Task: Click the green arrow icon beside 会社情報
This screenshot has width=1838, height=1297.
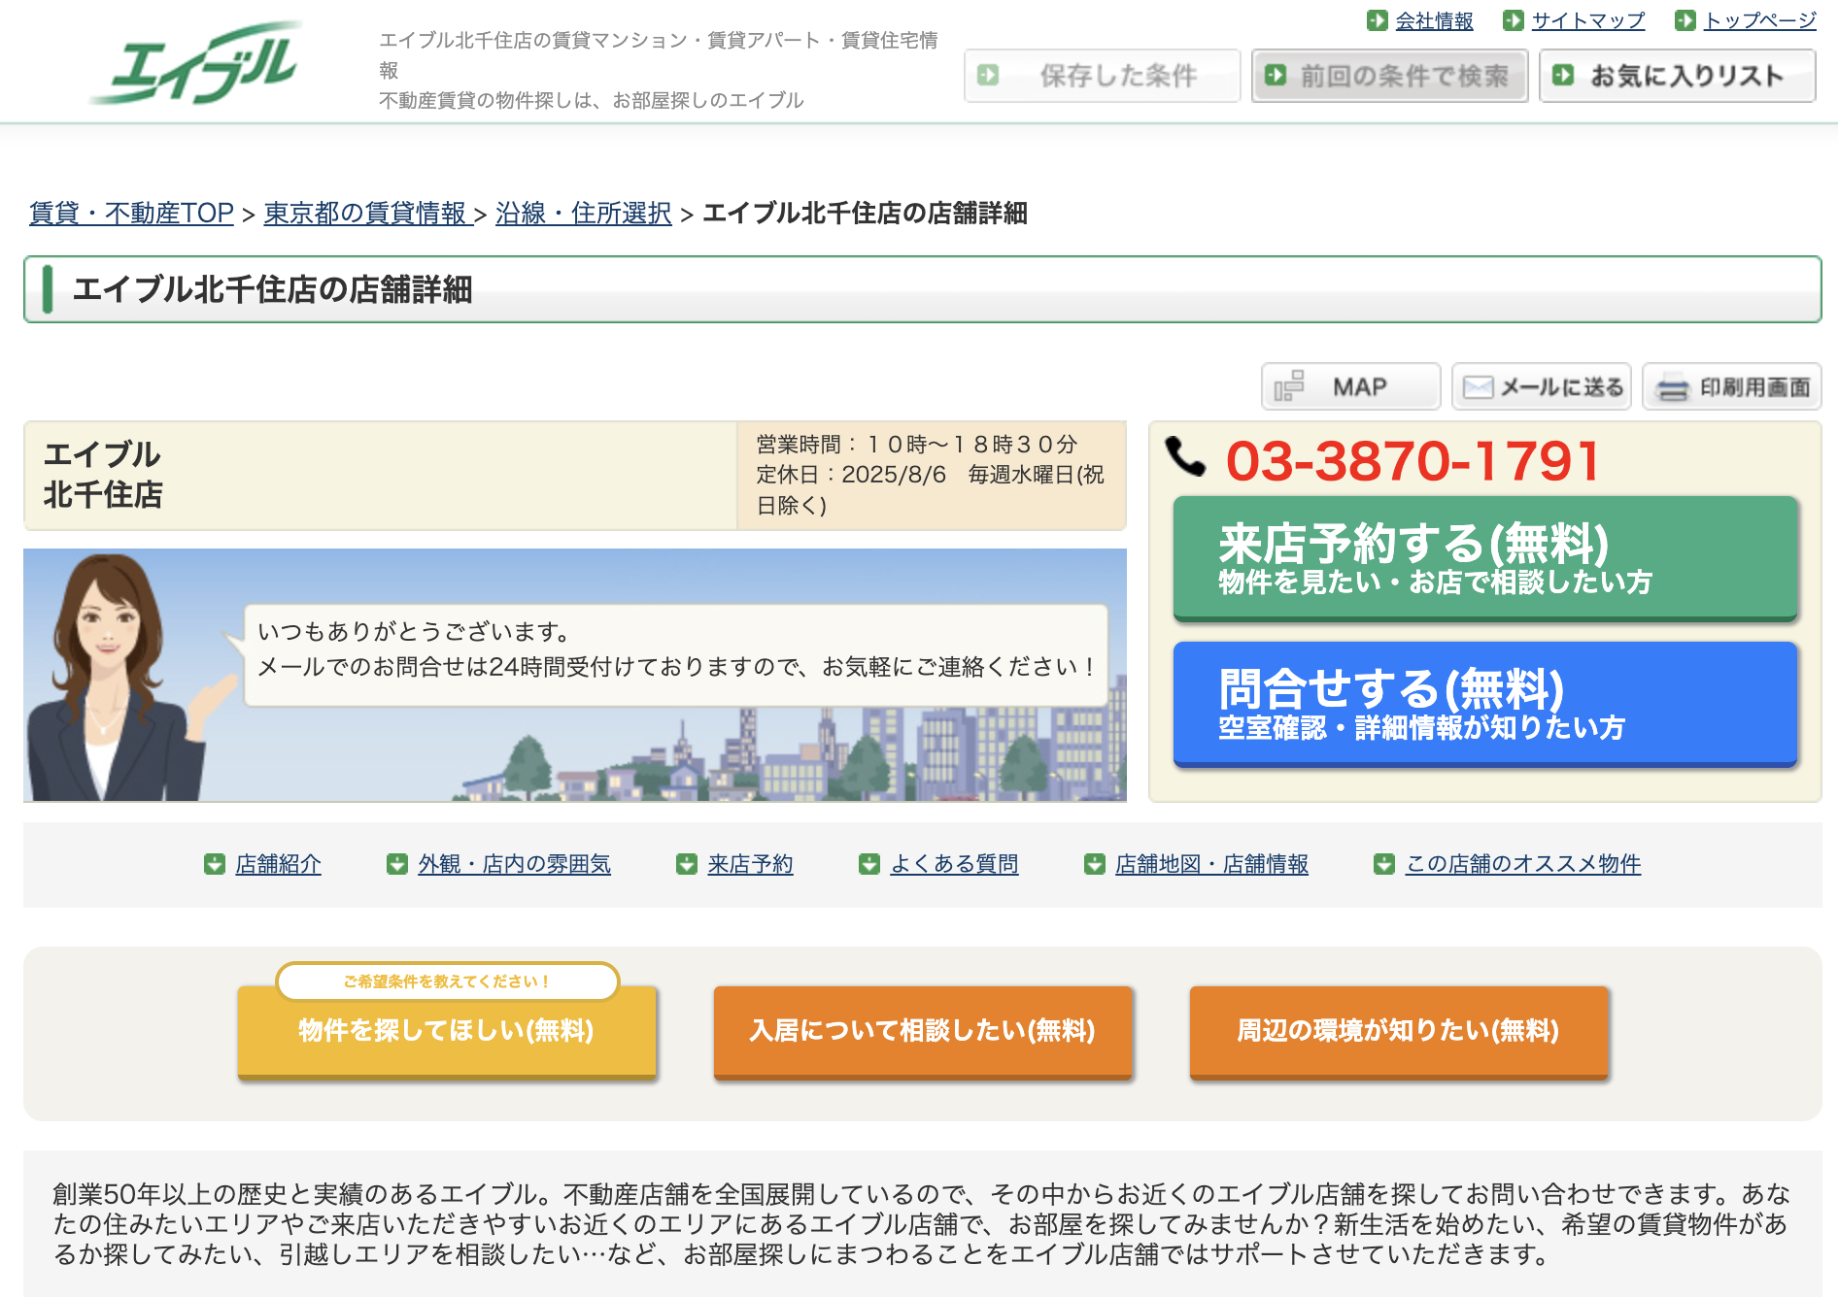Action: (1377, 20)
